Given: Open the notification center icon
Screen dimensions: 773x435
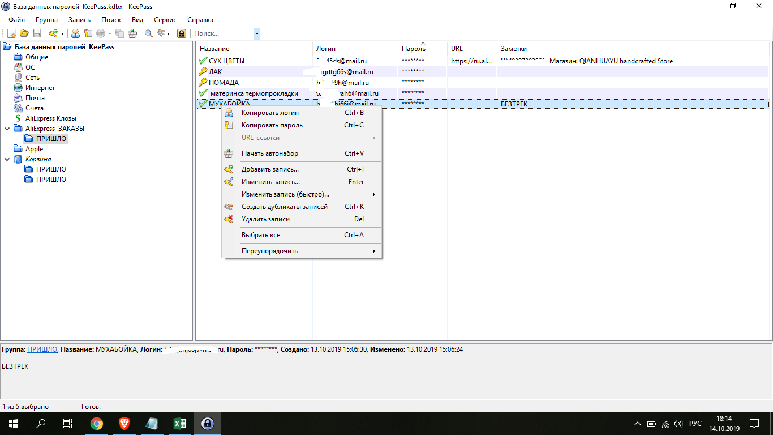Looking at the screenshot, I should coord(754,424).
